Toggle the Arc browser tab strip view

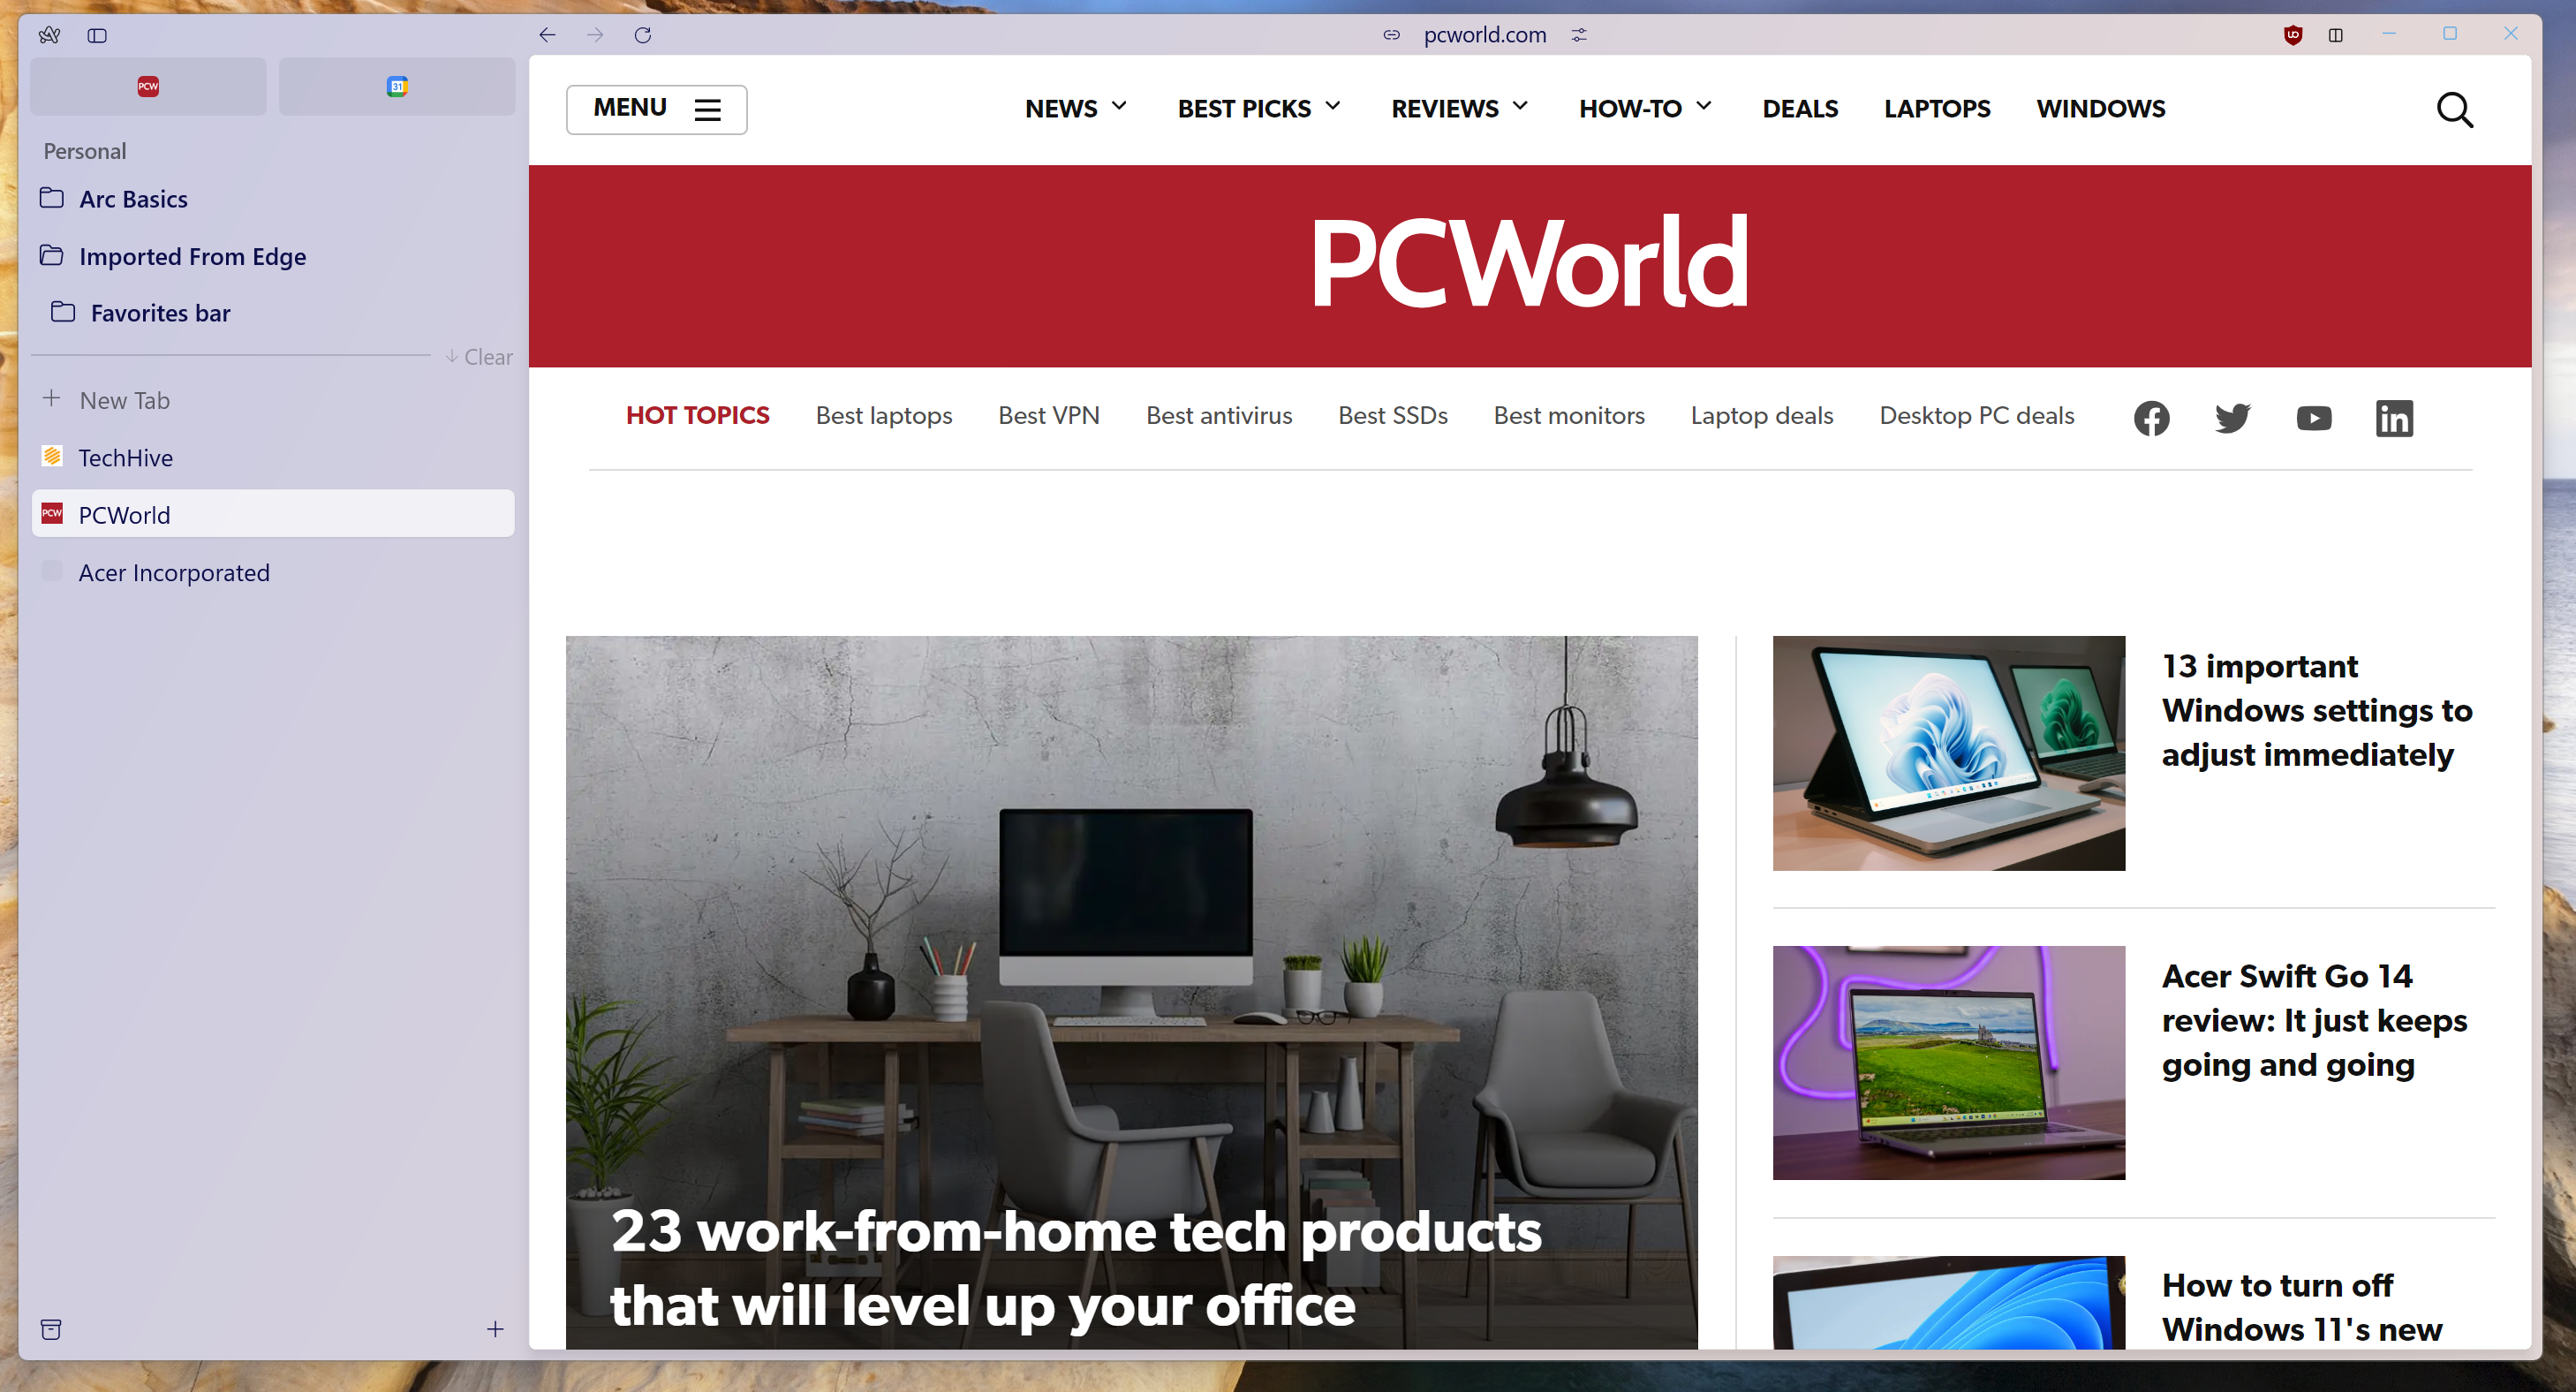coord(98,34)
